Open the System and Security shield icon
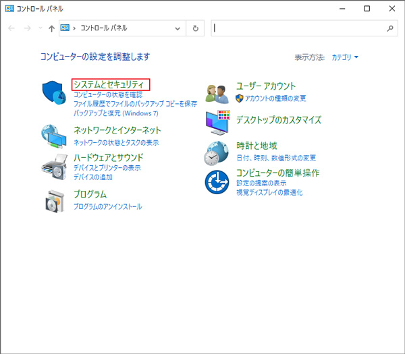405x354 pixels. click(54, 92)
